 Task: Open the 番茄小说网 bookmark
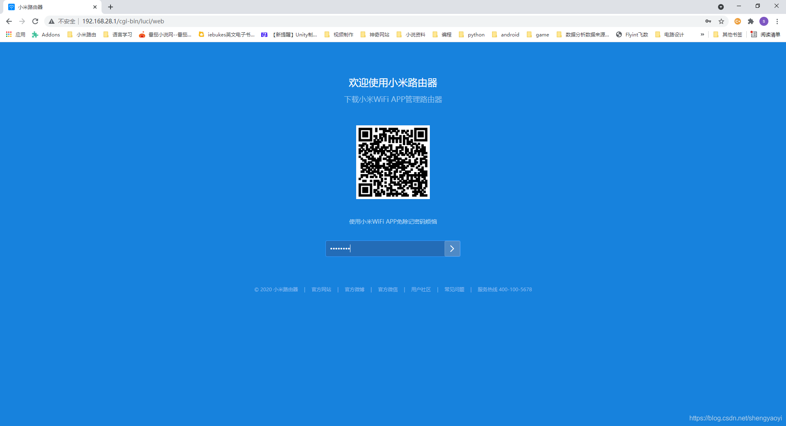(x=165, y=34)
